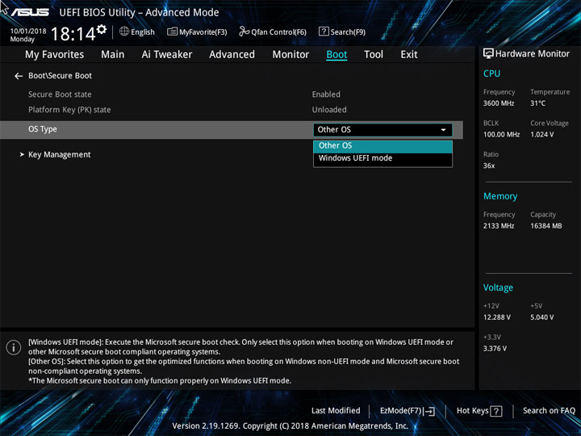Switch to the Main tab
Screen dimensions: 581x436
click(x=113, y=55)
